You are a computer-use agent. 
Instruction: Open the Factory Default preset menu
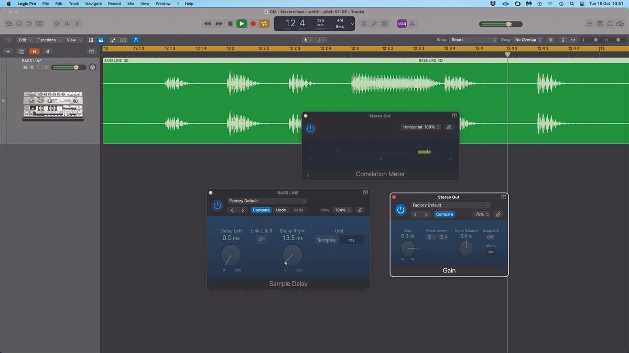pos(267,201)
